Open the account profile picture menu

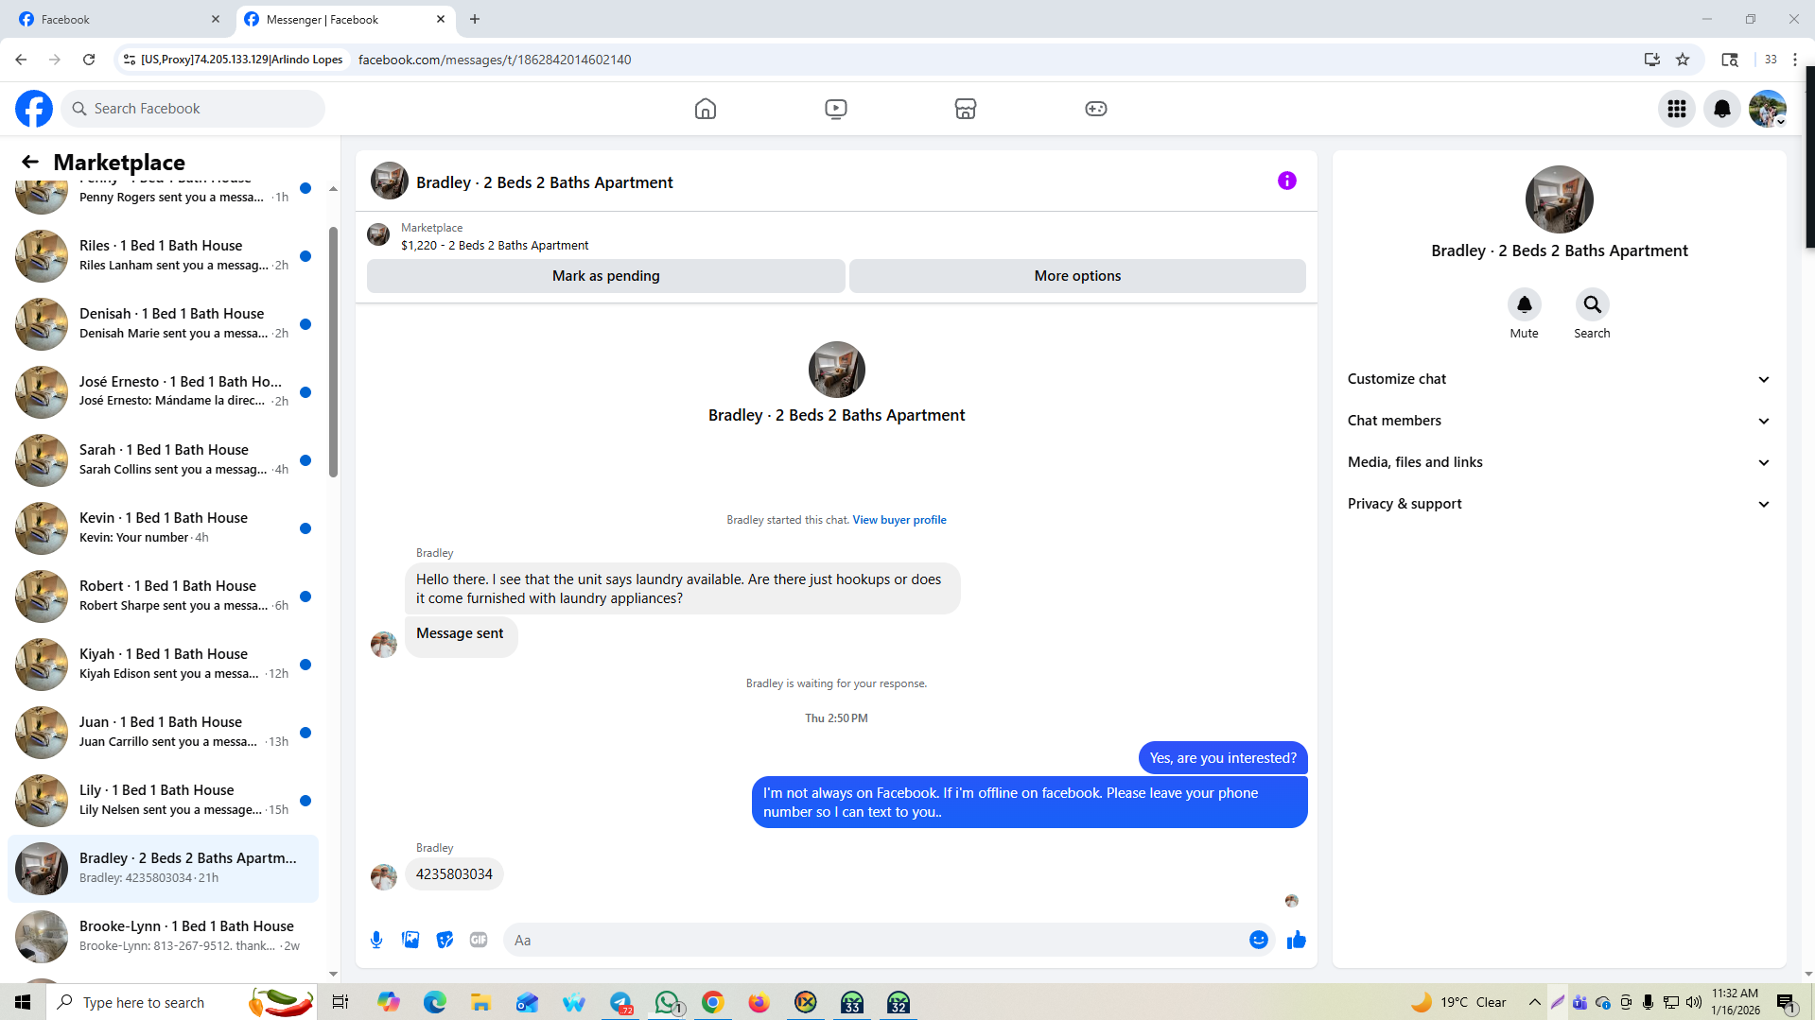point(1767,109)
